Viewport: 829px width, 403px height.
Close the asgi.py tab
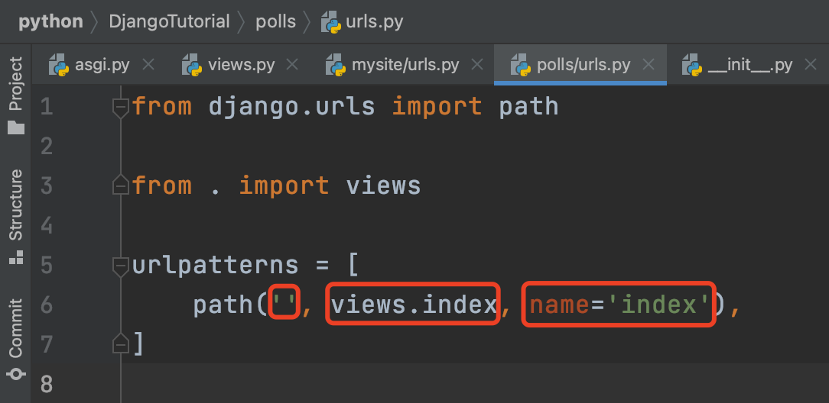point(148,65)
